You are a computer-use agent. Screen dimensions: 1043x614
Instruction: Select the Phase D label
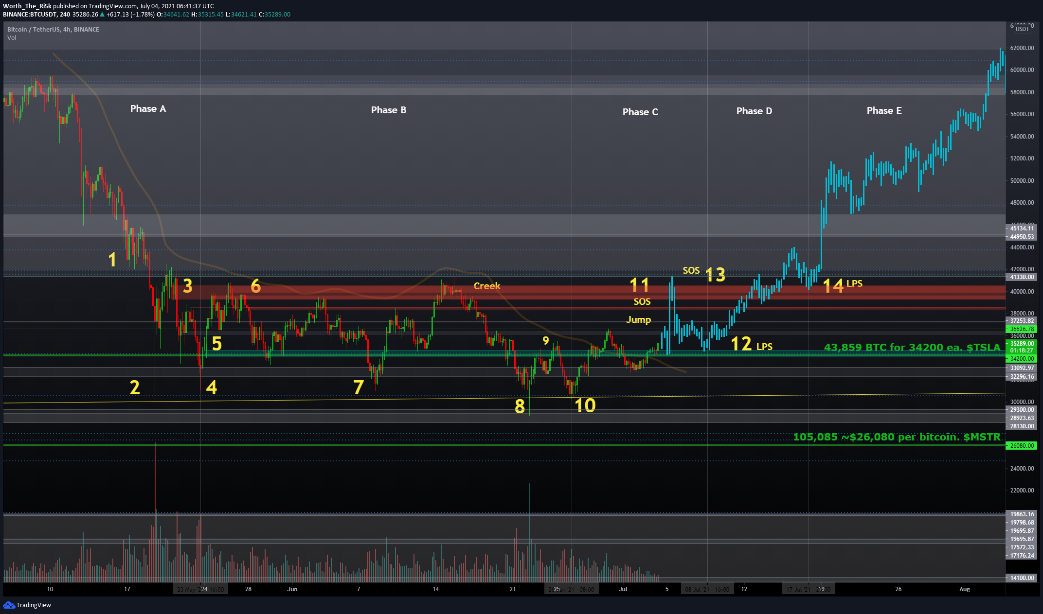pos(754,111)
